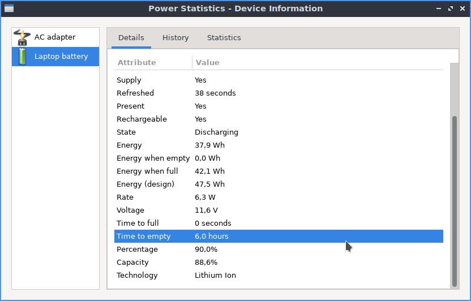The width and height of the screenshot is (471, 301).
Task: Select the State Discharging row
Action: click(279, 132)
